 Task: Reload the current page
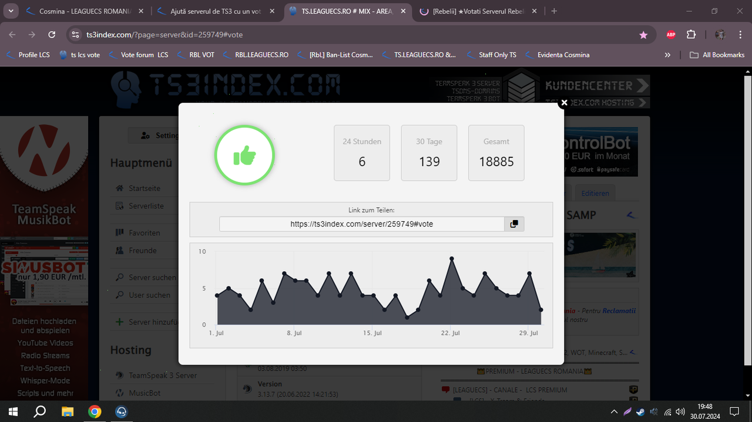[x=52, y=35]
